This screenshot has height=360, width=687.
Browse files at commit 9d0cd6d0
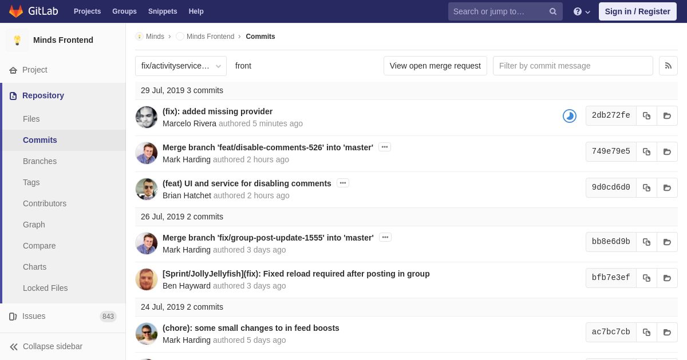667,187
